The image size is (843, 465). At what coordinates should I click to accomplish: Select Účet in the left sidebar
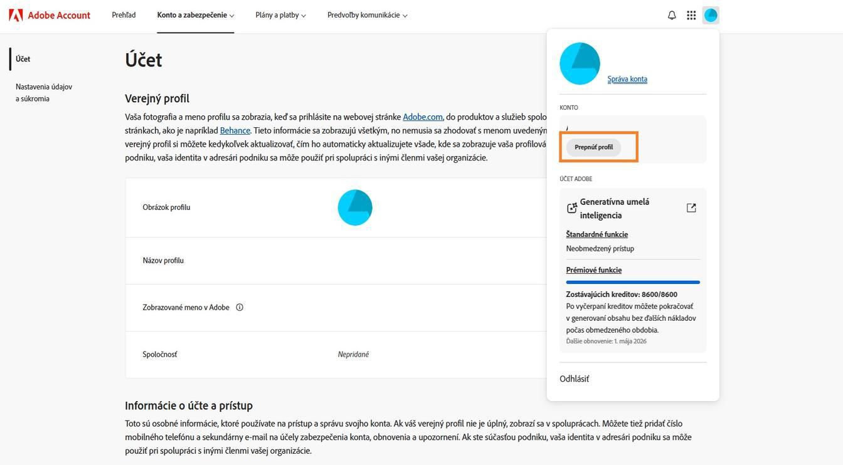[23, 59]
